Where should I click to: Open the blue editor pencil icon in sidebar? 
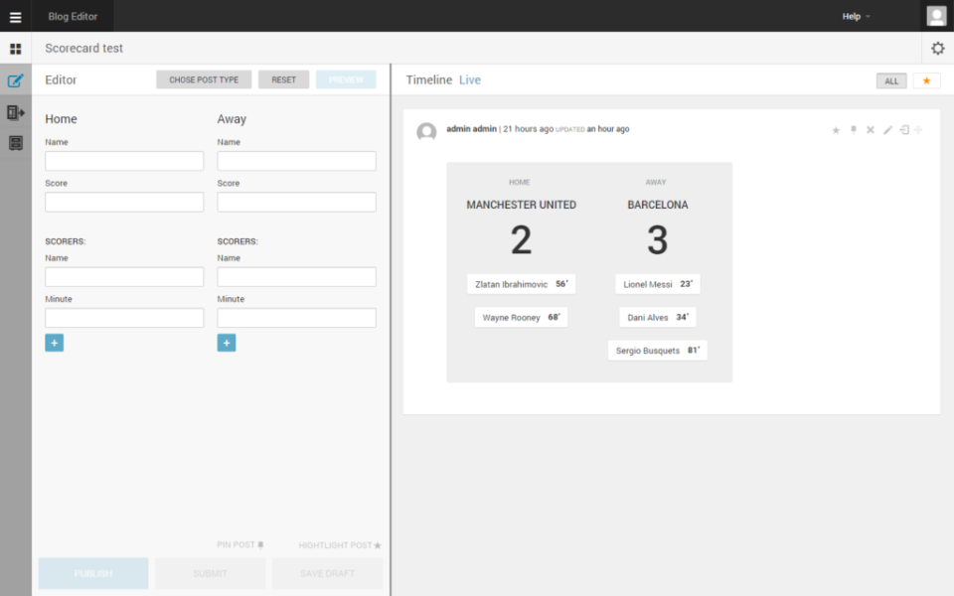click(15, 80)
